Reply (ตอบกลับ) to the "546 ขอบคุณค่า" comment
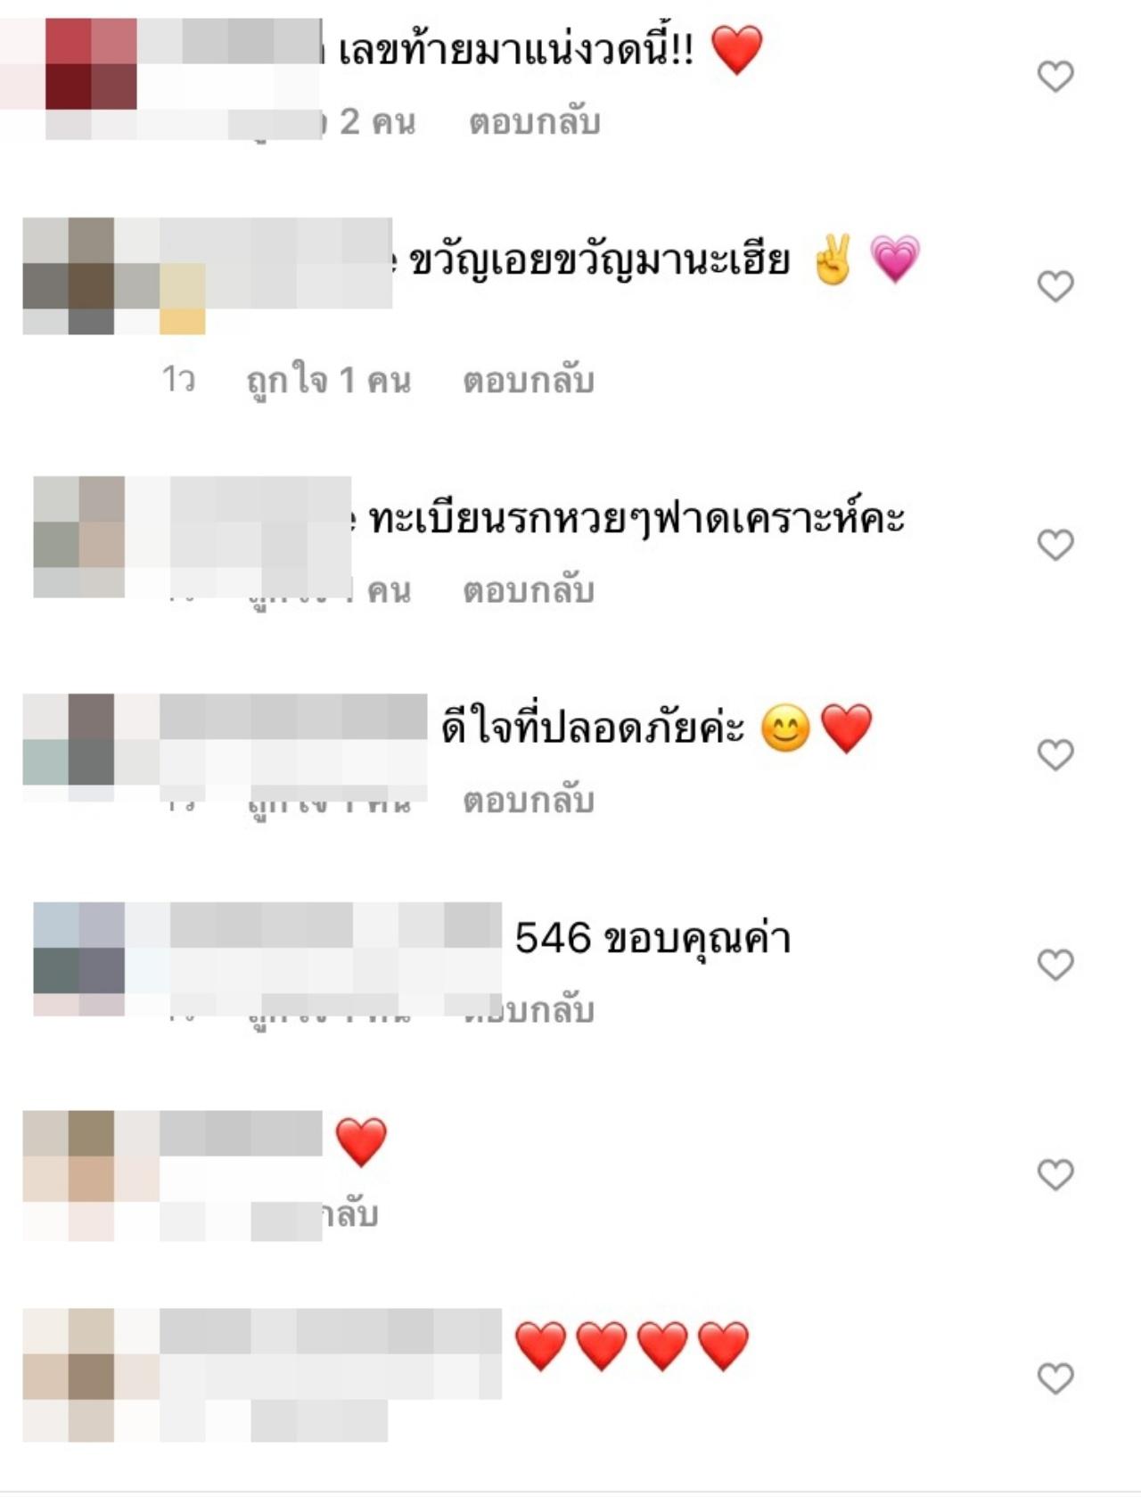 click(x=529, y=1010)
